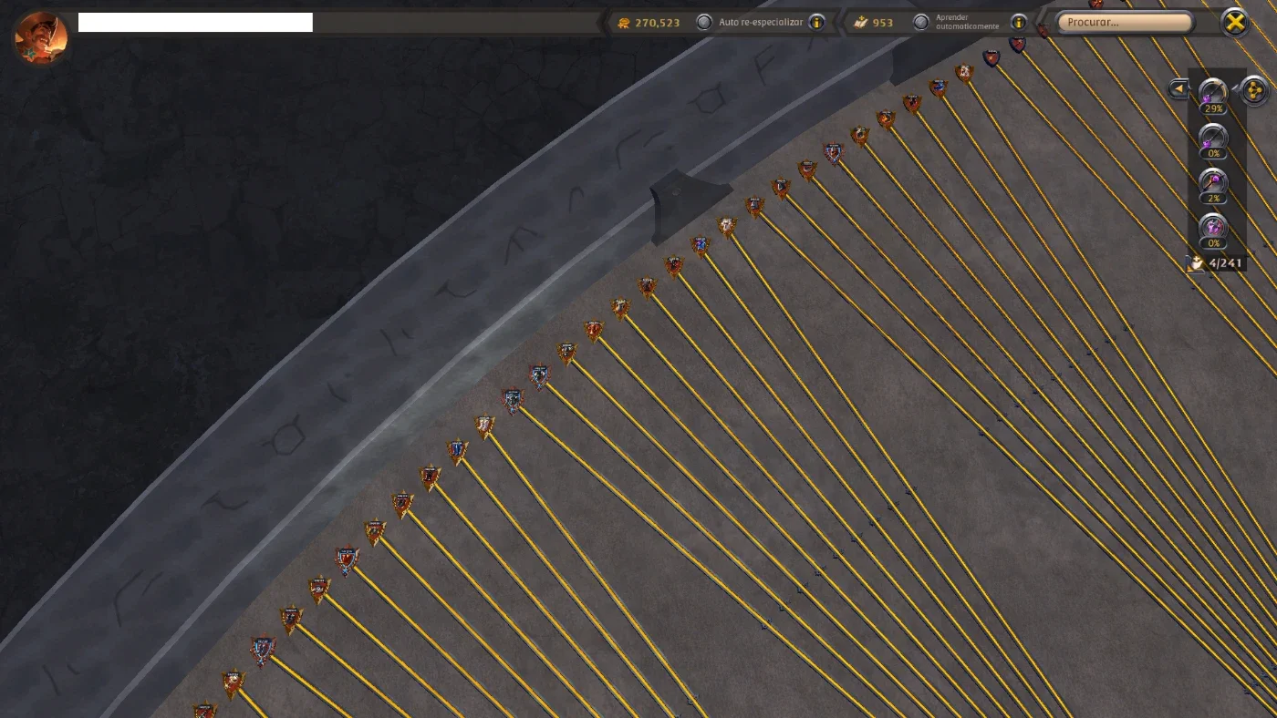Open the gold node-tree overview button
Viewport: 1277px width, 718px height.
coord(1254,91)
